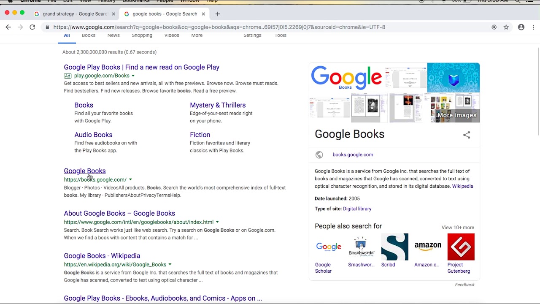Expand the dropdown arrow beside books.google.com URL
Screen dimensions: 540x304
click(x=130, y=180)
